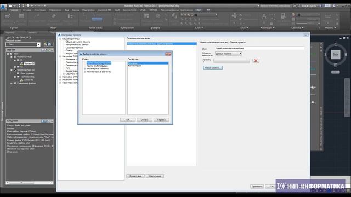Expand Связанные файлы node in project tree
The width and height of the screenshot is (351, 197).
pyautogui.click(x=12, y=83)
